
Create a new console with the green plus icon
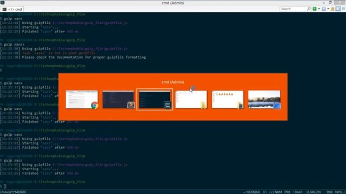(315, 9)
